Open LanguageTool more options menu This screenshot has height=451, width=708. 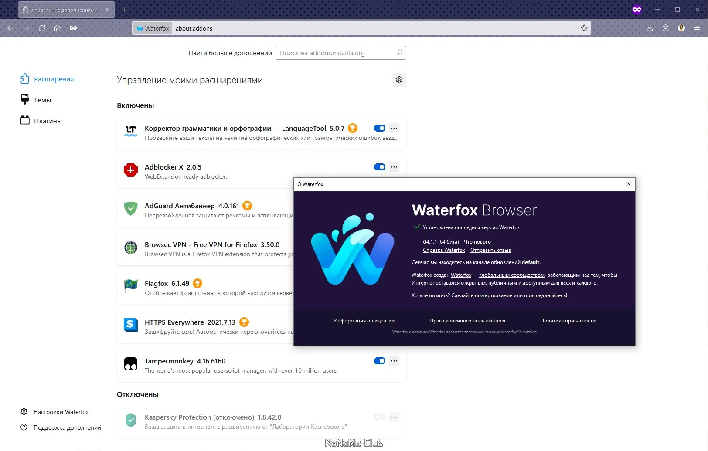coord(394,128)
